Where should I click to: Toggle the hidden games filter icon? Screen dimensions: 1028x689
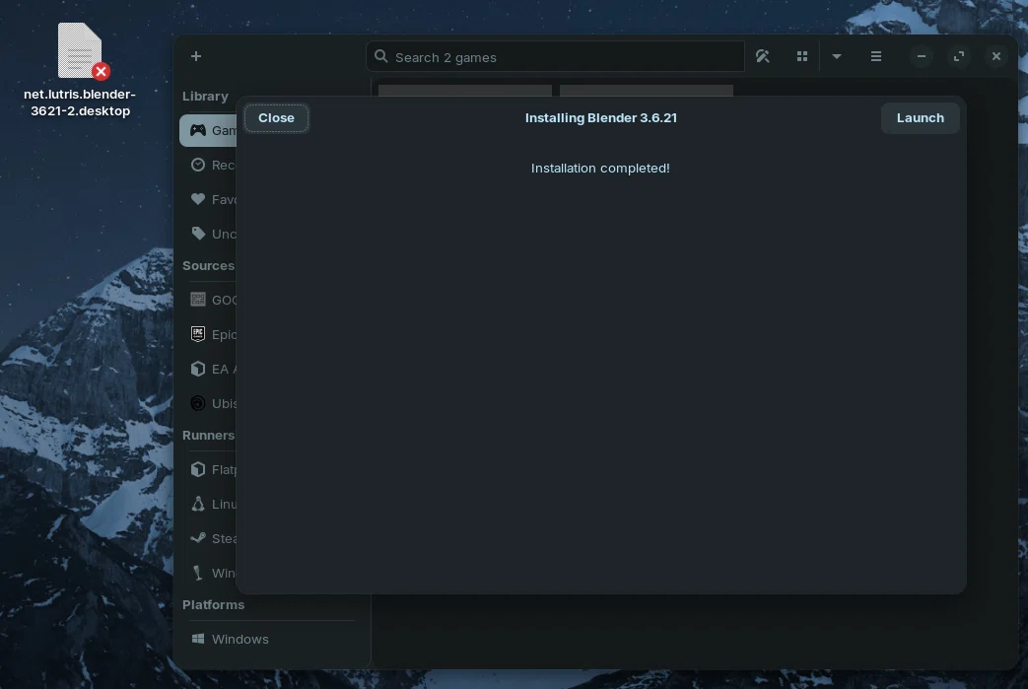pos(763,56)
